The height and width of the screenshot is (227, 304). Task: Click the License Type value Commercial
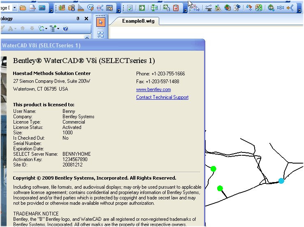[x=74, y=122]
